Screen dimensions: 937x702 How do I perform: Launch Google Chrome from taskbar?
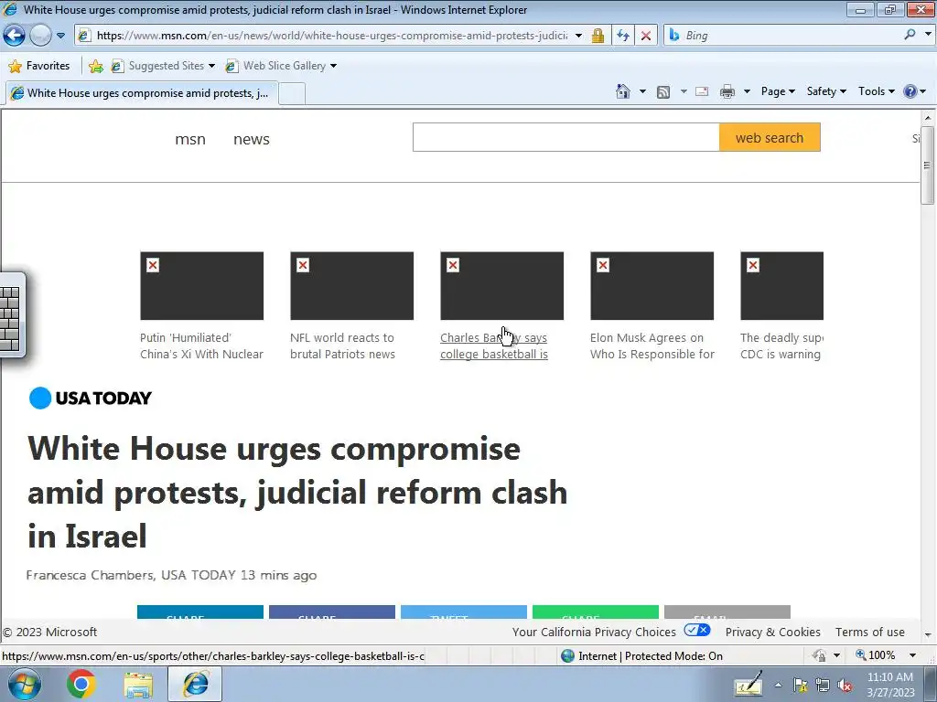(81, 684)
